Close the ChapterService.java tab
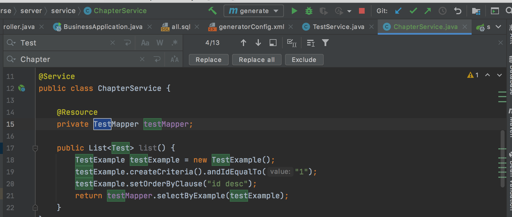This screenshot has height=217, width=512. [x=465, y=27]
